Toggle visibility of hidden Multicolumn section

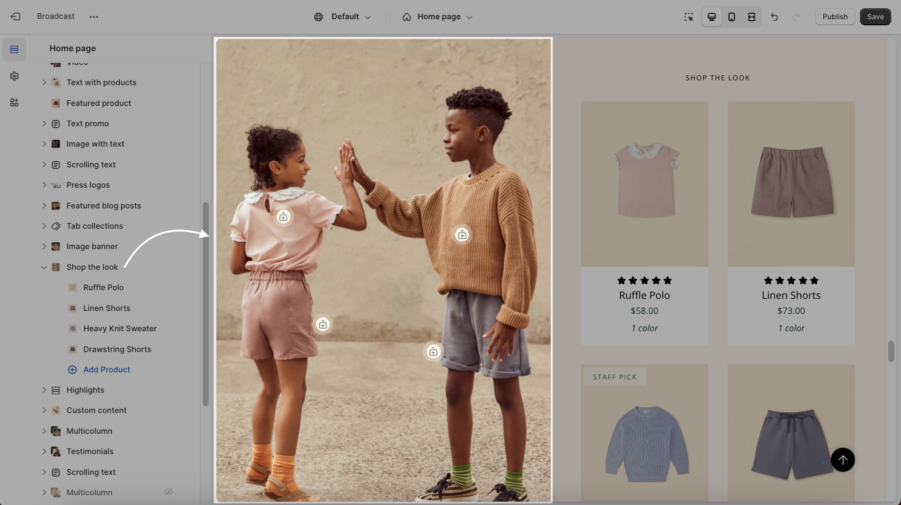[x=168, y=491]
